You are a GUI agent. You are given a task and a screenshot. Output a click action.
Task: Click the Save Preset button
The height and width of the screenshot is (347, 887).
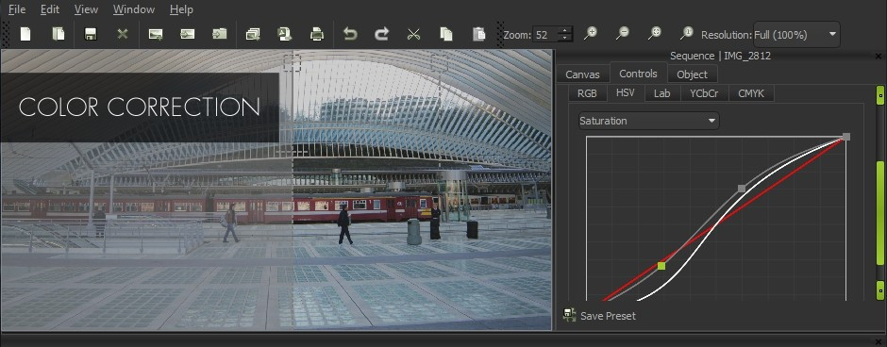pyautogui.click(x=599, y=316)
